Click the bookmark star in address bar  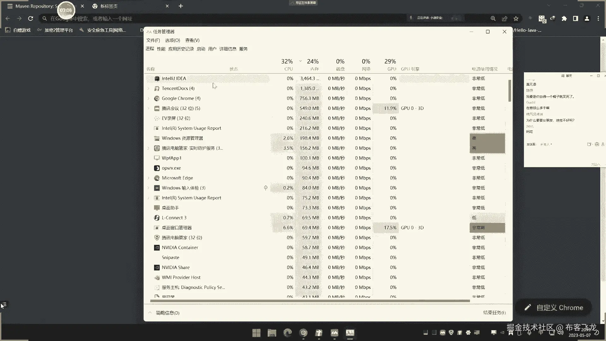[x=516, y=19]
